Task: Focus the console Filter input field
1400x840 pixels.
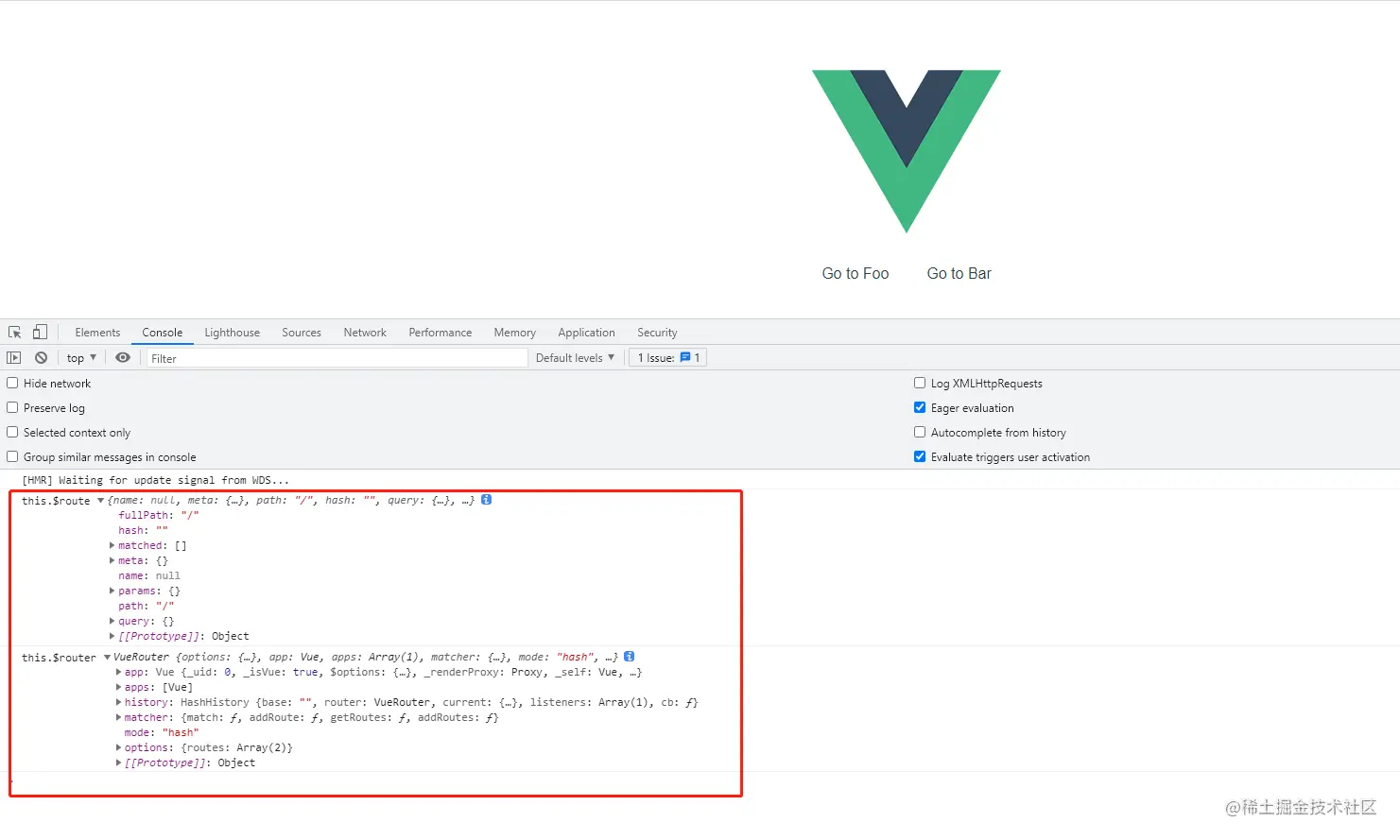Action: (x=337, y=358)
